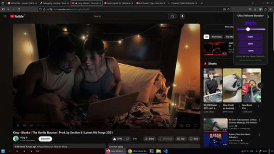Select the From King filter chip
274x154 pixels.
pos(217,37)
